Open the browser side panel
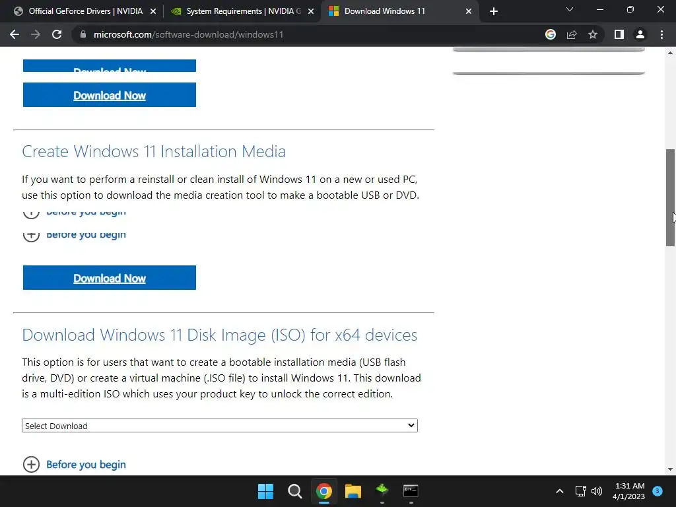This screenshot has height=507, width=676. (x=619, y=34)
